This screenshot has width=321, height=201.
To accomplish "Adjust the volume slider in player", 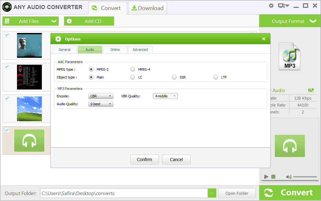I will 305,177.
